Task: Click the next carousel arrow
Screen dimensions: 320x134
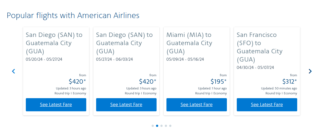Action: tap(310, 71)
